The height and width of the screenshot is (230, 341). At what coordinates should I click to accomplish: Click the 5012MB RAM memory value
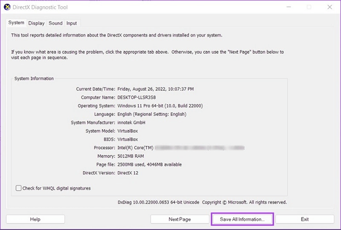click(131, 156)
